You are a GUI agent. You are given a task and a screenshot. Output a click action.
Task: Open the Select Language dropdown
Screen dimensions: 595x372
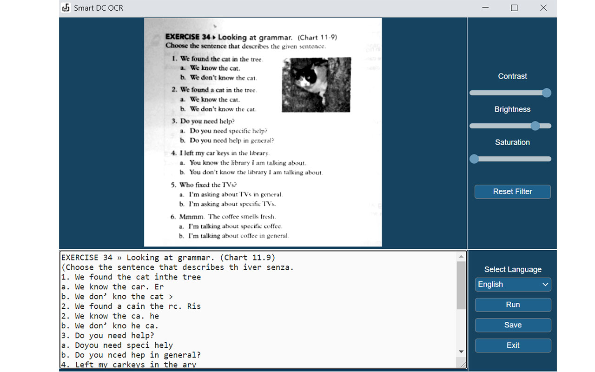tap(513, 284)
